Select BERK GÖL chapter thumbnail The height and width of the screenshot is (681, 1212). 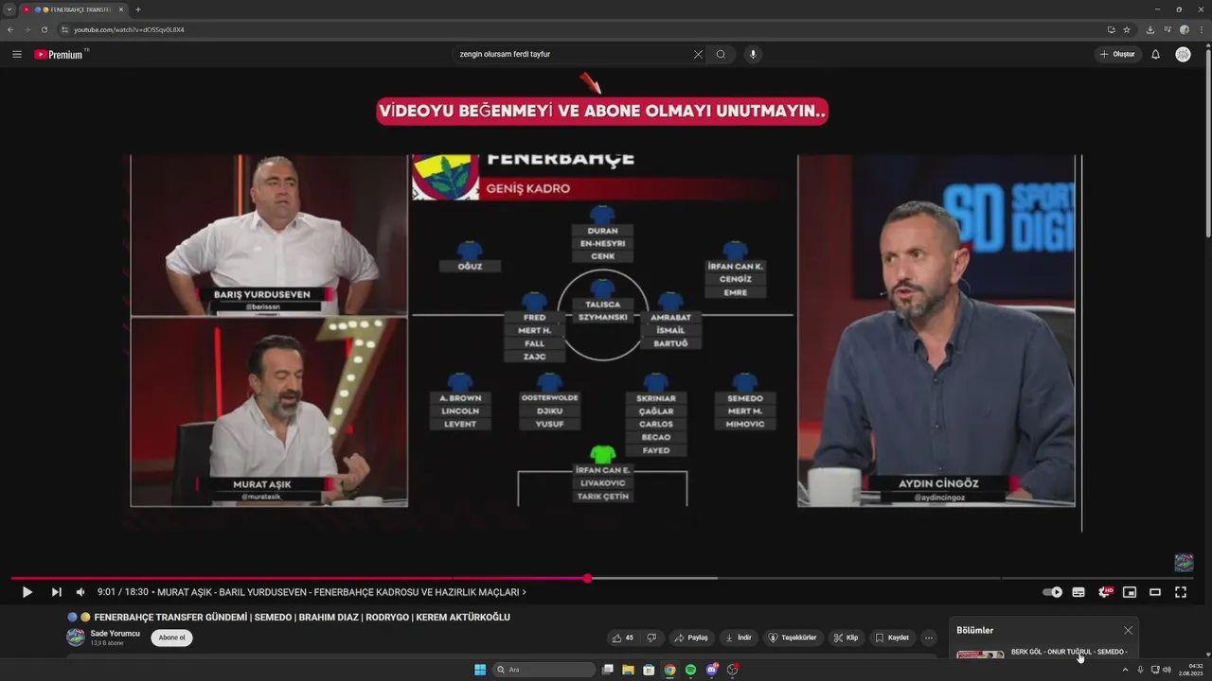[x=980, y=654]
